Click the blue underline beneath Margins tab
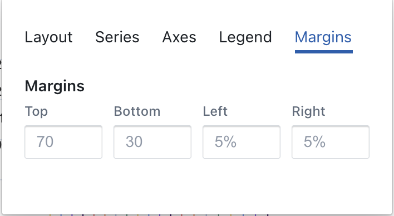The width and height of the screenshot is (394, 216). point(324,52)
